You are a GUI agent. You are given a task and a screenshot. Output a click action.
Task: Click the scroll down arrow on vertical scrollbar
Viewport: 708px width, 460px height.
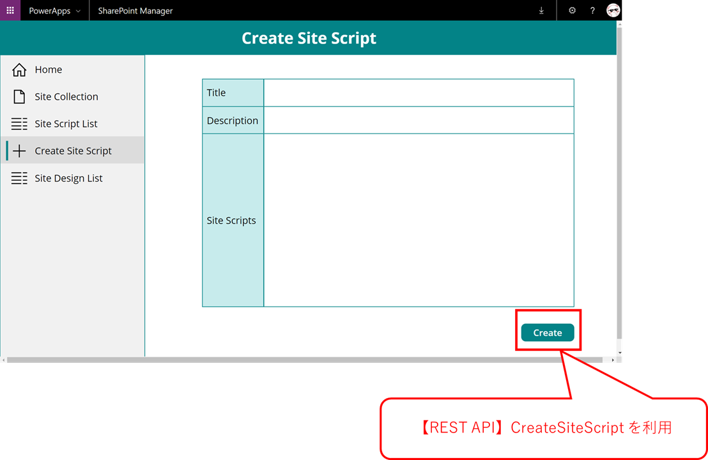pyautogui.click(x=620, y=353)
